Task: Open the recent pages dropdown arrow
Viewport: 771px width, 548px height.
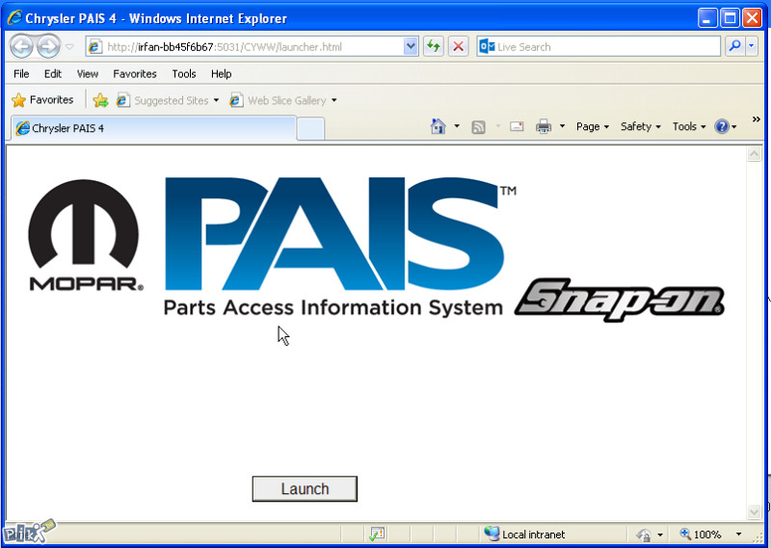Action: (x=69, y=47)
